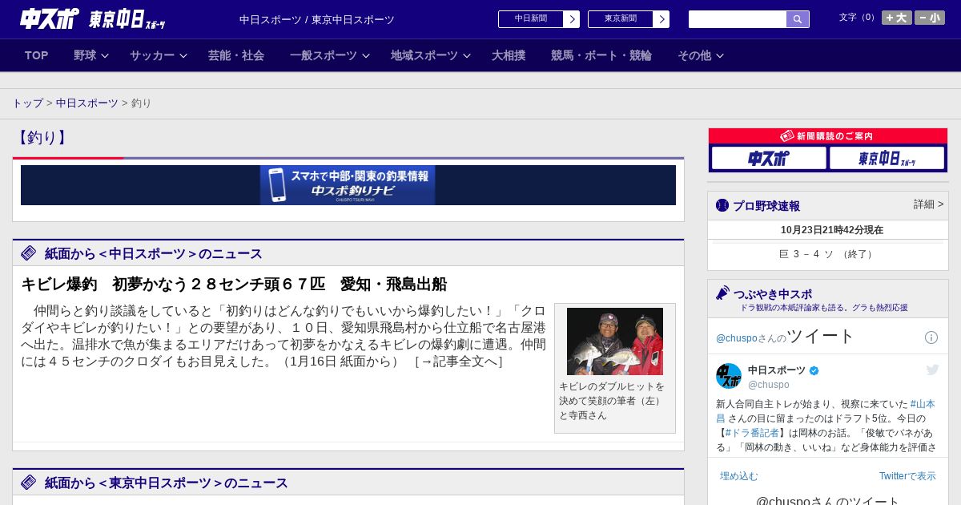Open the 中日新聞 link button
This screenshot has width=961, height=505.
tap(531, 19)
